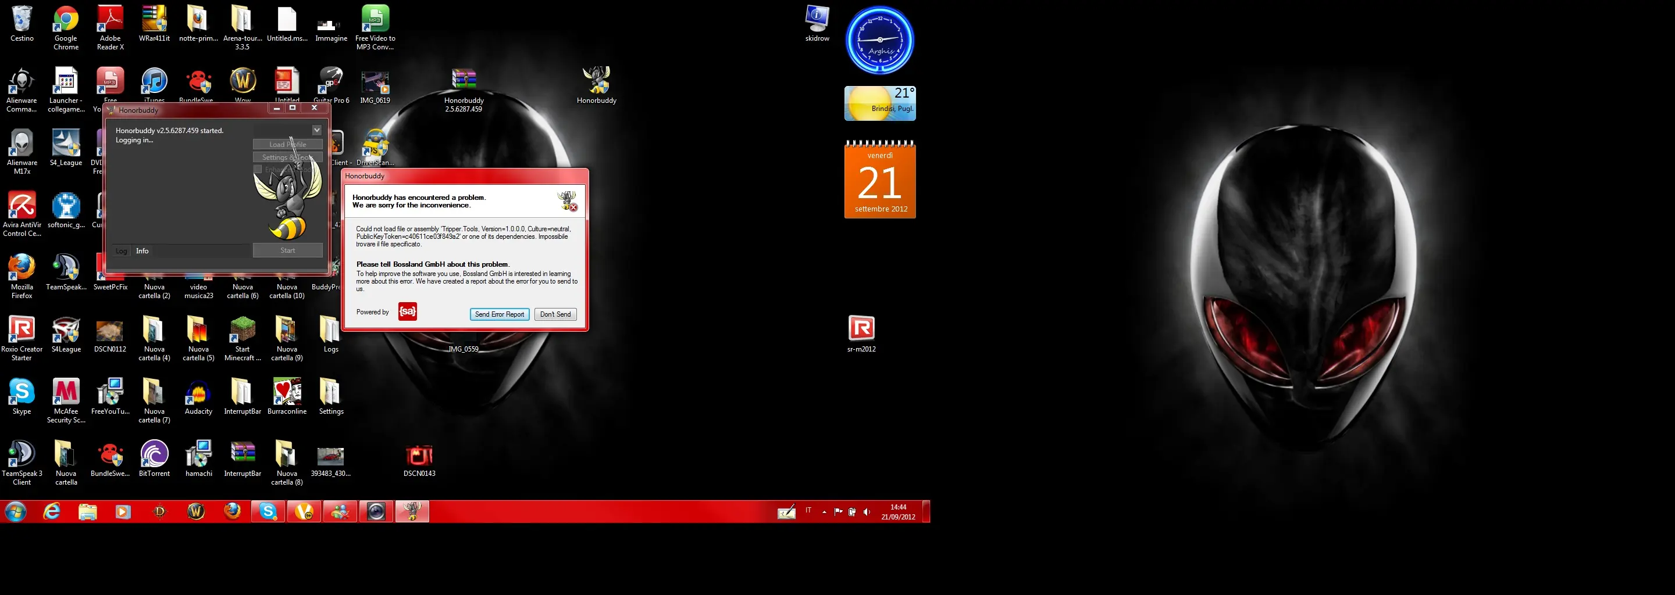Click the red {sa} SmartAssembly logo
The height and width of the screenshot is (595, 1675).
[x=408, y=312]
